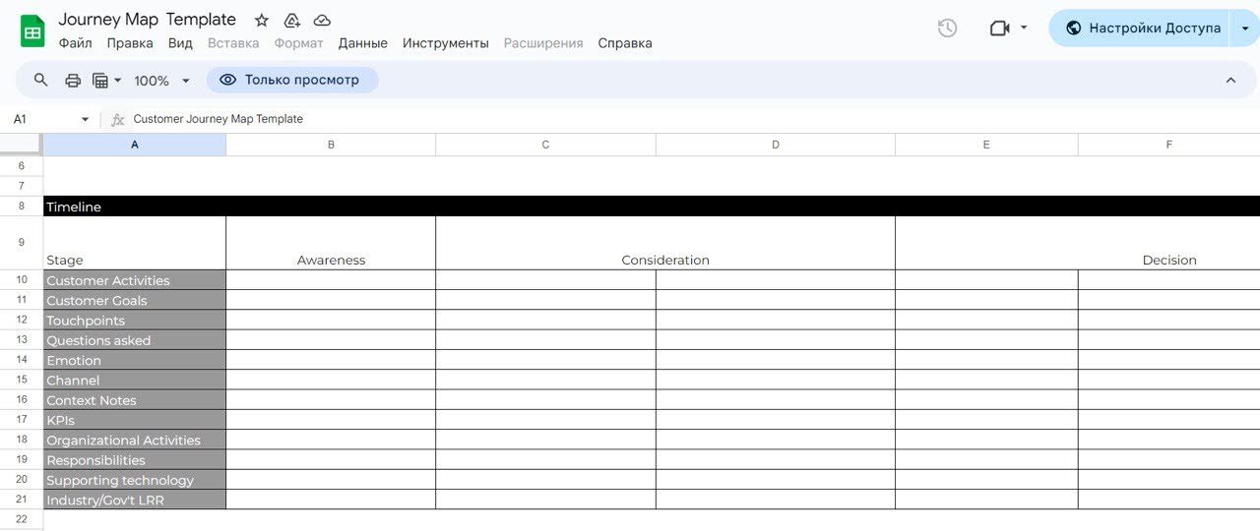
Task: Select the KPIs cell
Action: click(x=135, y=420)
